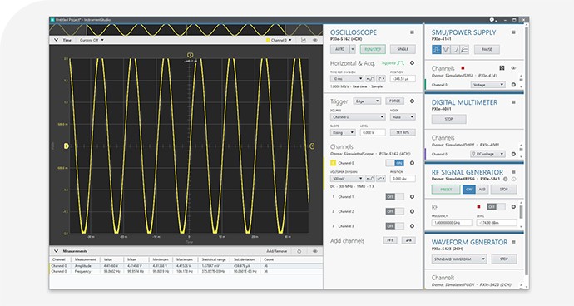Open SMU Channel 0 settings gear
574x306 pixels.
point(513,85)
